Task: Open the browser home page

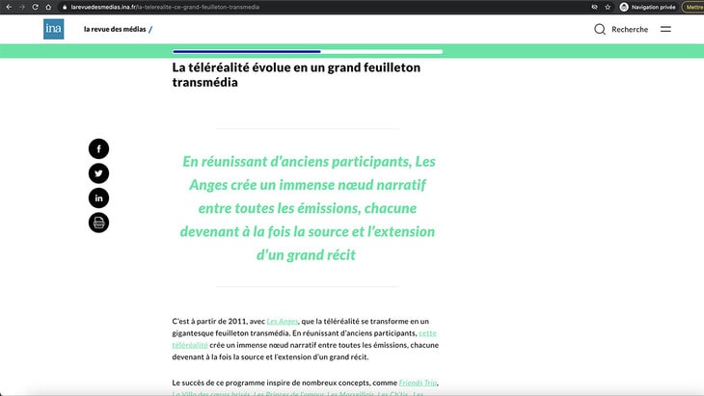Action: 48,7
